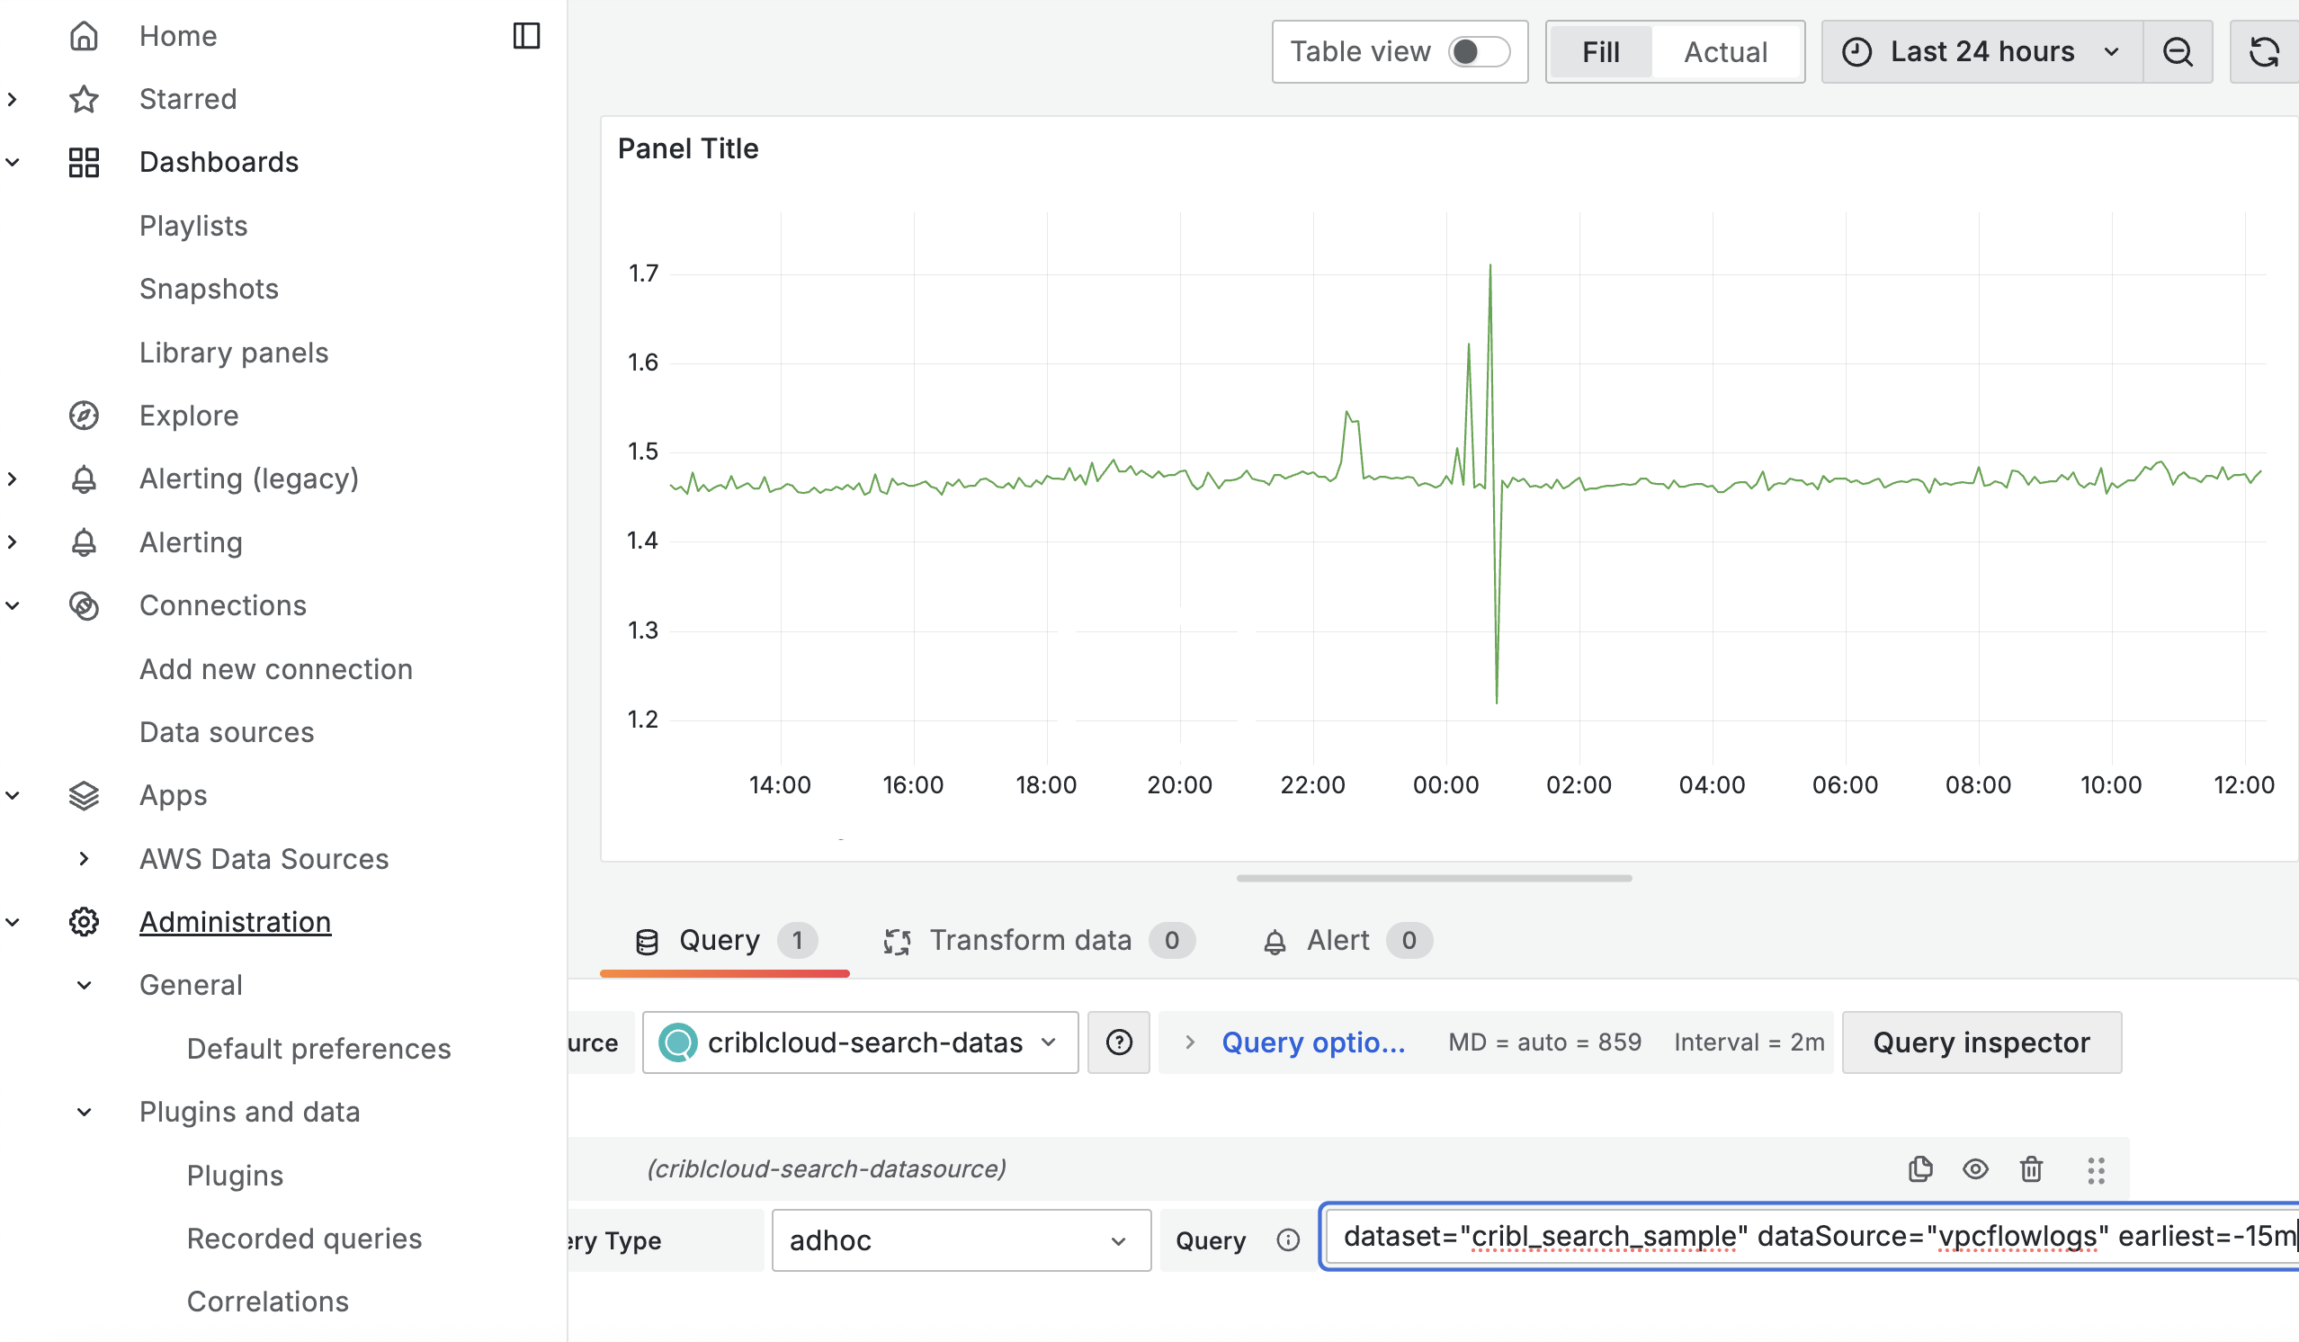
Task: Click the refresh dashboard icon
Action: [2263, 52]
